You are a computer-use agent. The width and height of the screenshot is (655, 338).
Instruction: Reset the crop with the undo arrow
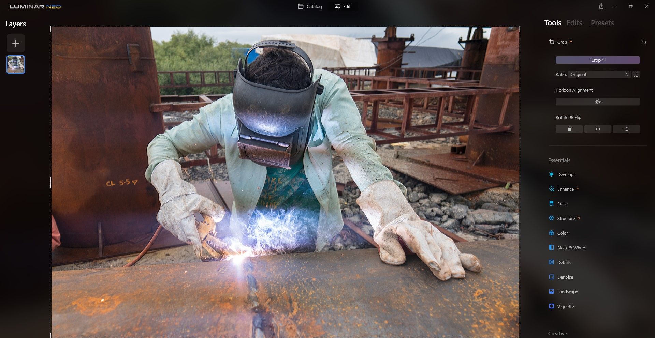tap(643, 42)
